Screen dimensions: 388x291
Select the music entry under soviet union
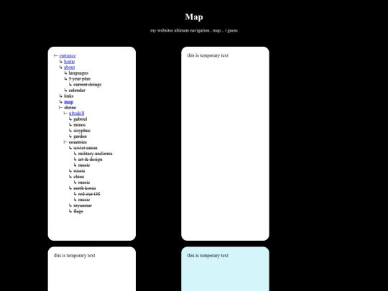[84, 165]
